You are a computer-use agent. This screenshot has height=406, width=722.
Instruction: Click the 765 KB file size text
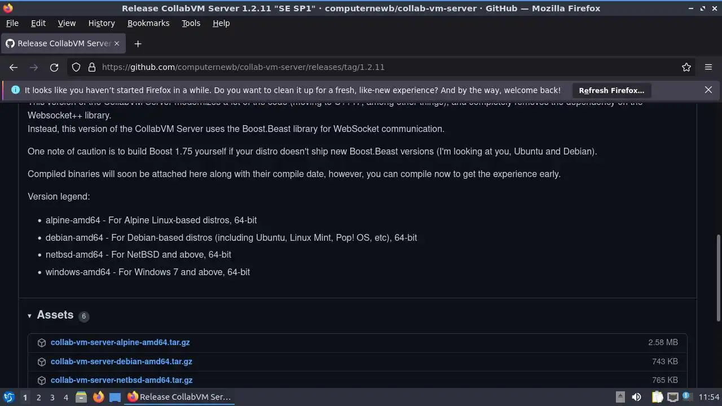click(665, 380)
